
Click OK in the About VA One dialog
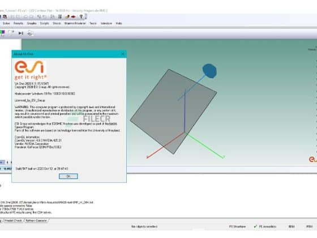click(x=68, y=176)
